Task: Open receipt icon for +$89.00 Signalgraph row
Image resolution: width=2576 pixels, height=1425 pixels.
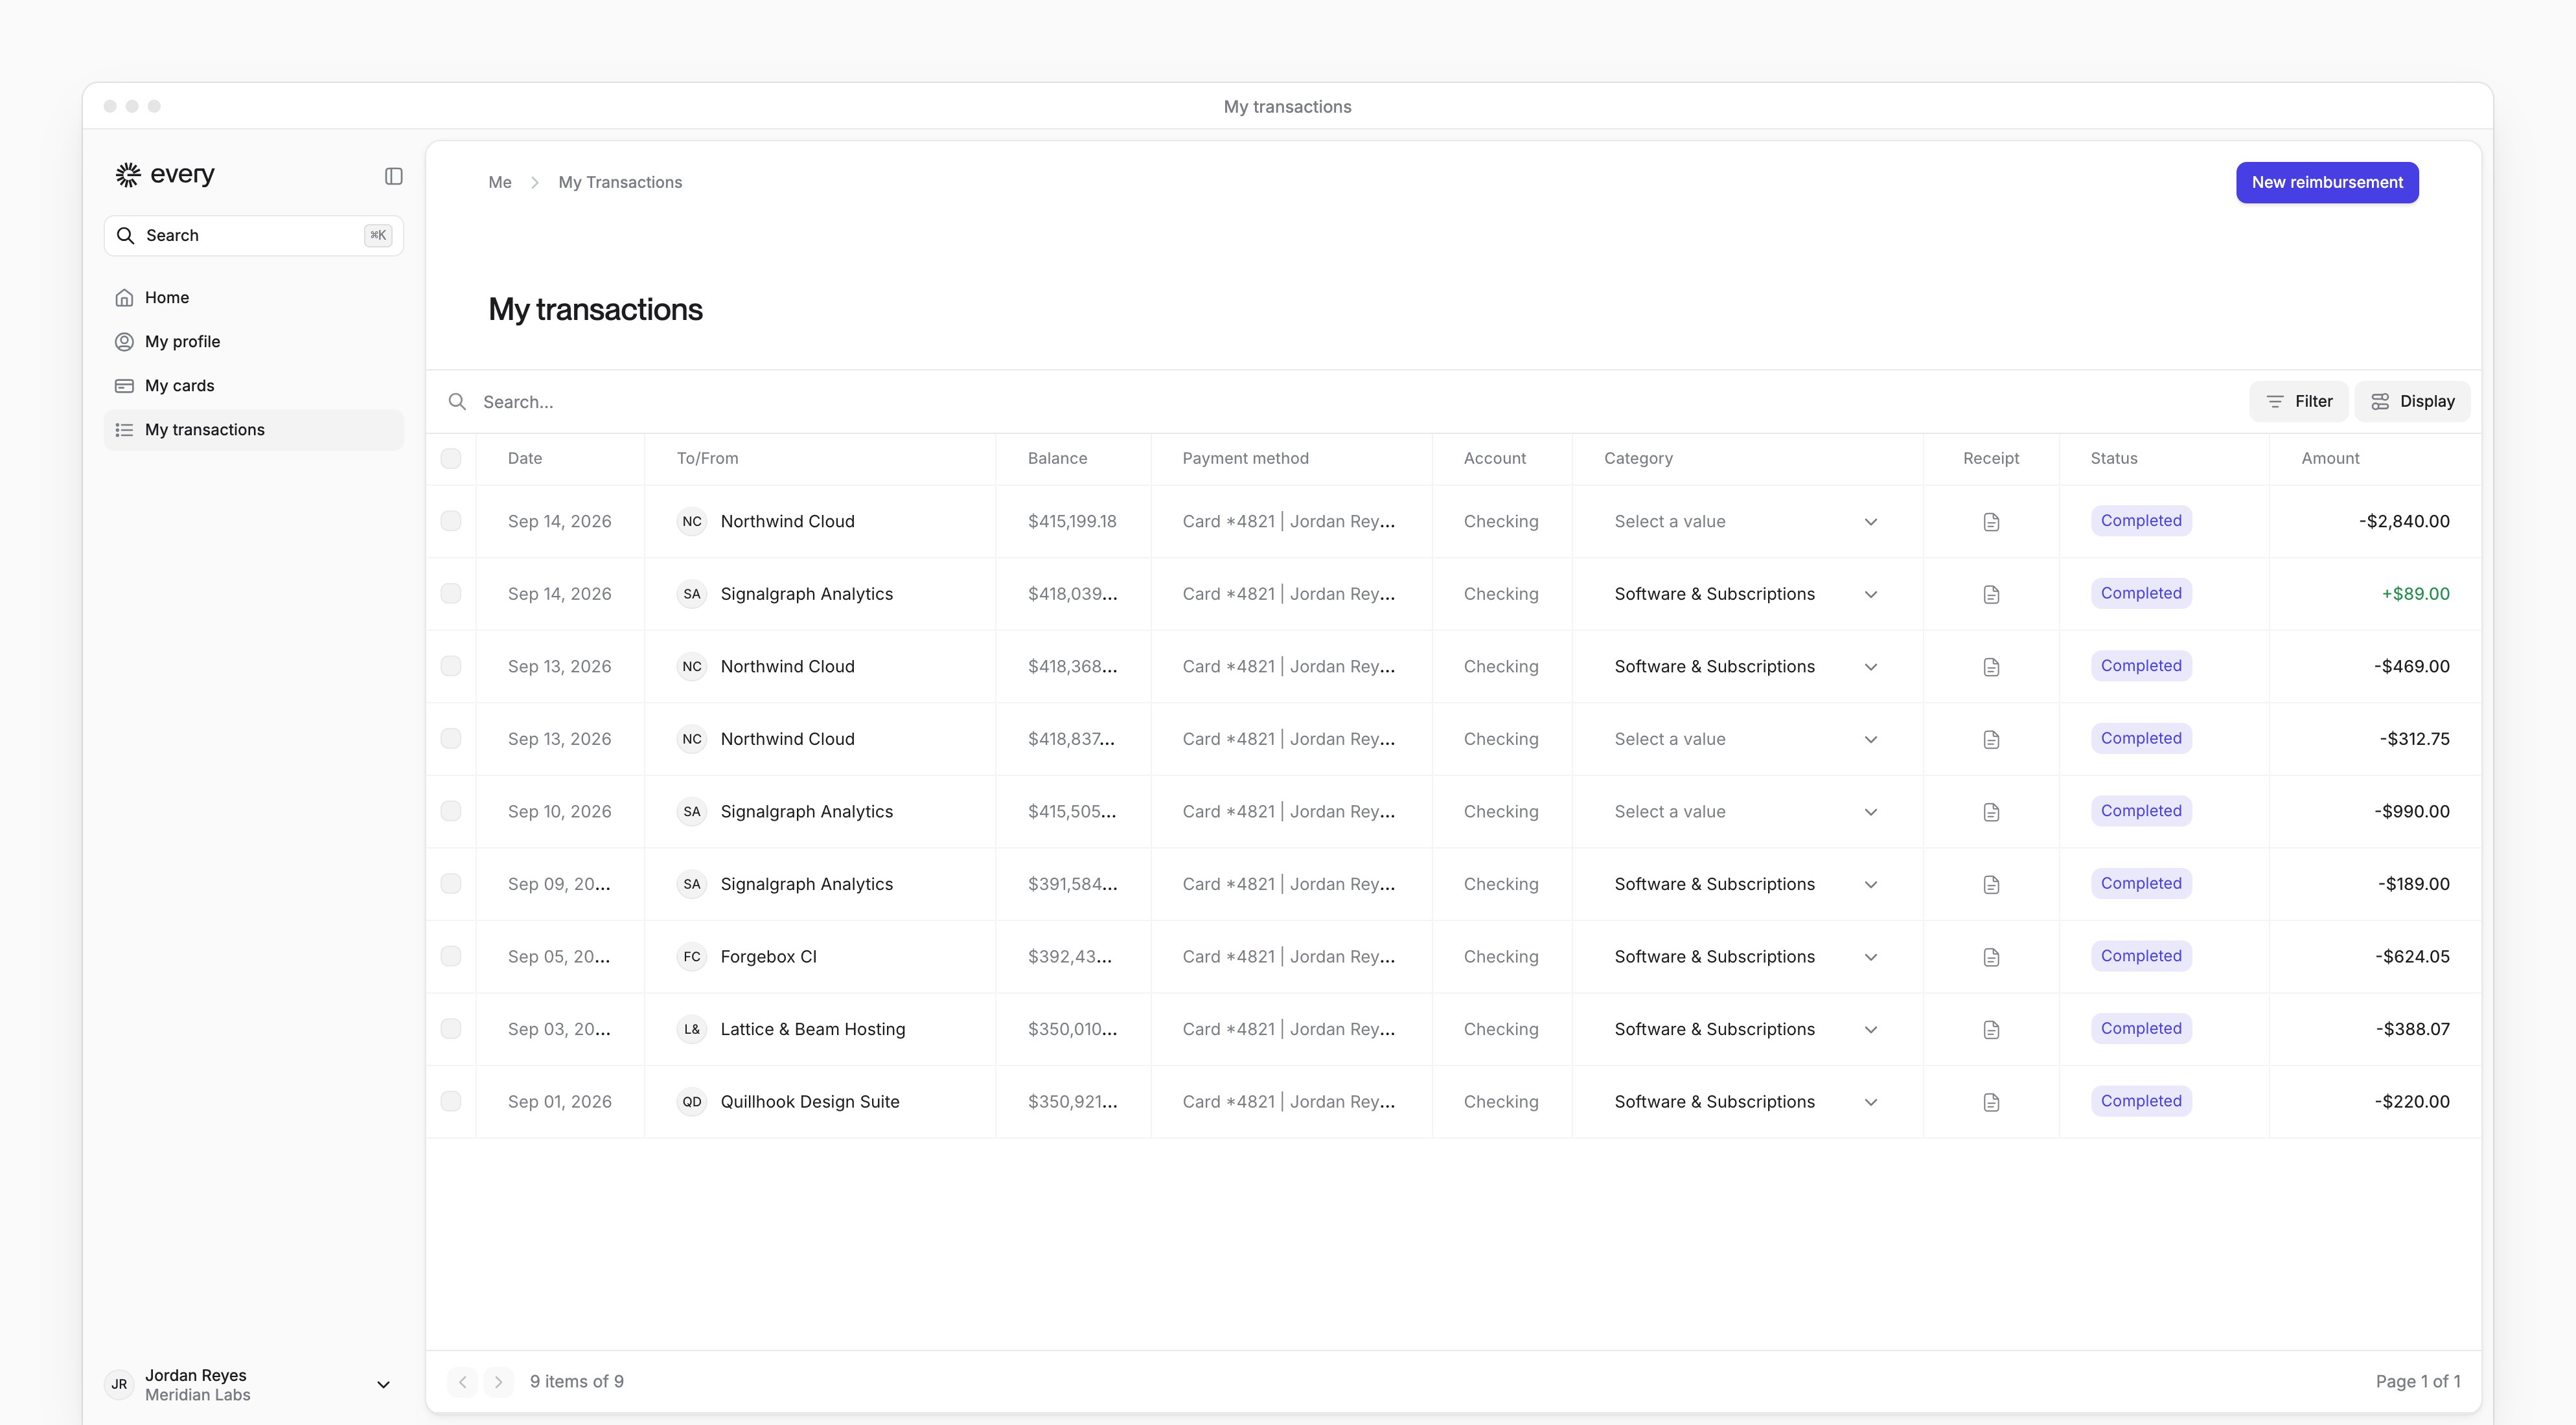Action: pyautogui.click(x=1991, y=594)
